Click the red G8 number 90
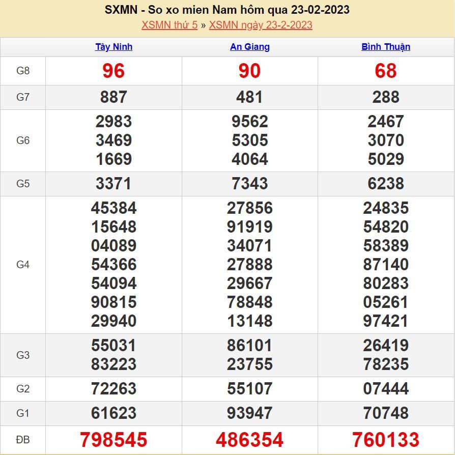 click(249, 71)
